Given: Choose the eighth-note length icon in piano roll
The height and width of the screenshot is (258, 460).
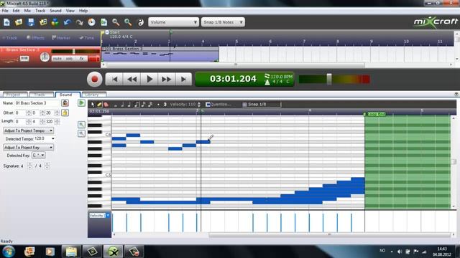Looking at the screenshot, I should click(137, 105).
